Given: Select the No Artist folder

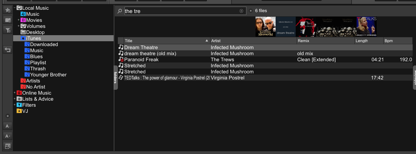Looking at the screenshot, I should [x=33, y=87].
